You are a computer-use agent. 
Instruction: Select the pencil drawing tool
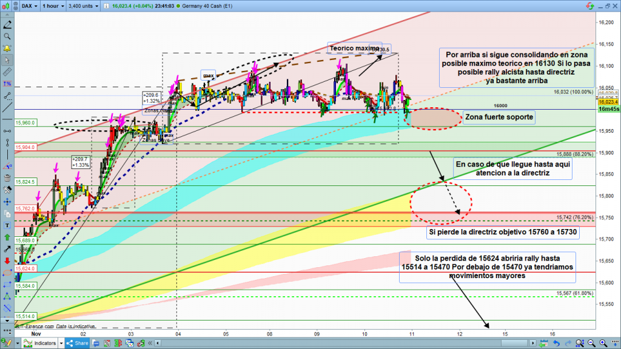pyautogui.click(x=7, y=25)
